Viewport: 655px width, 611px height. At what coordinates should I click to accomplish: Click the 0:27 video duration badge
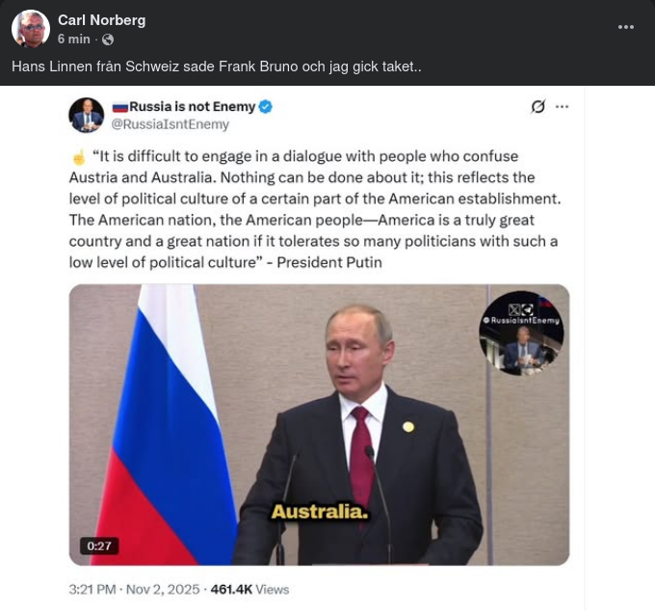click(99, 545)
